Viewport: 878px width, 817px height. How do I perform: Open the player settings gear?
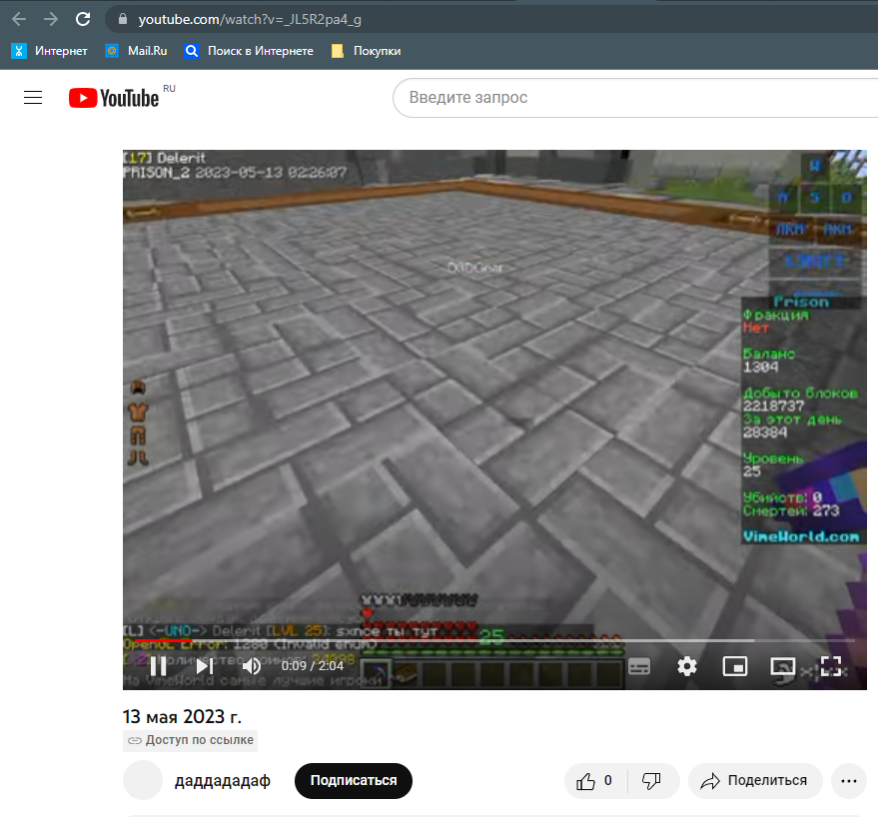click(x=687, y=666)
